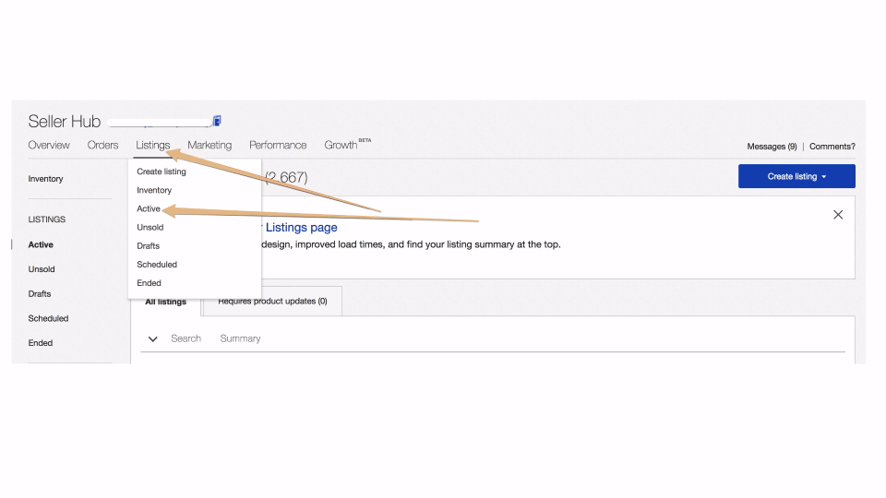This screenshot has width=886, height=498.
Task: Open the Create listing button dropdown
Action: pyautogui.click(x=796, y=176)
